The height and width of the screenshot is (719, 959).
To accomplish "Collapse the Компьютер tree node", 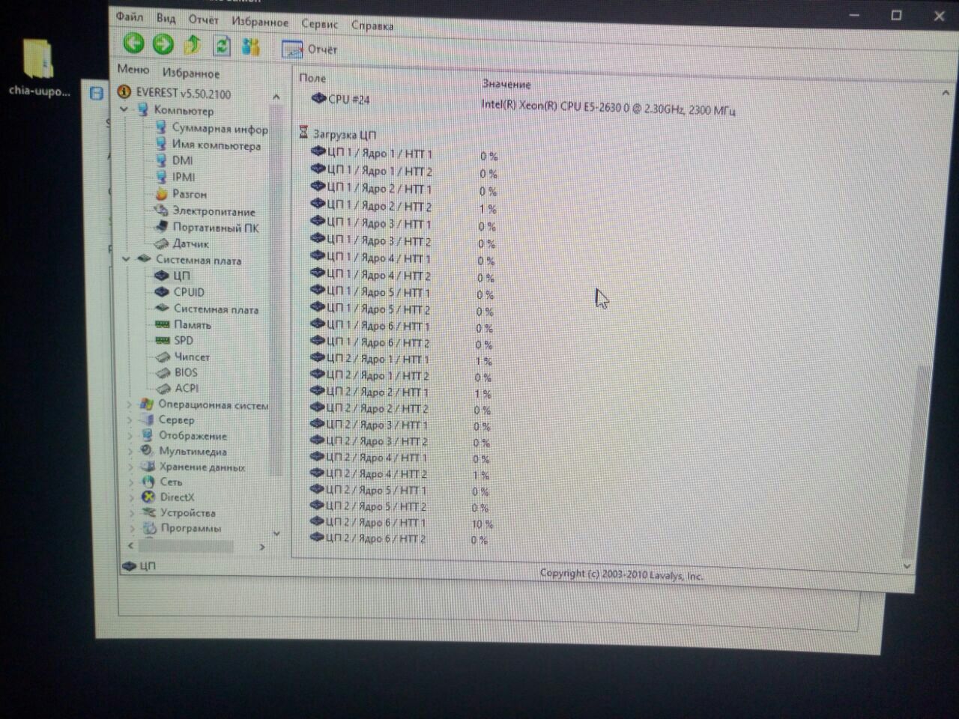I will tap(124, 109).
